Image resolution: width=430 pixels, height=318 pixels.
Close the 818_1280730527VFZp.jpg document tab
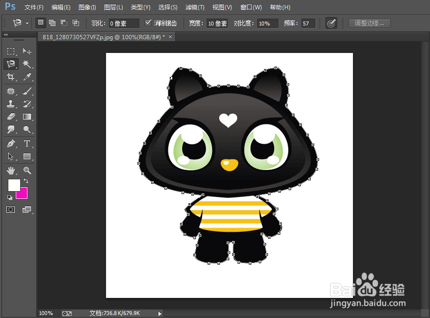tap(170, 36)
